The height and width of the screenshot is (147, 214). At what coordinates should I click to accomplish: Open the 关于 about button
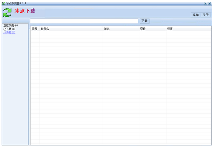(206, 15)
